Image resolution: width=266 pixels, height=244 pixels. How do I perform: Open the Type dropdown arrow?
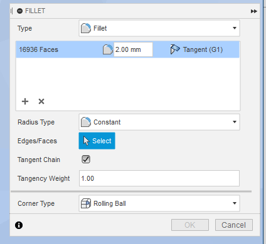235,28
